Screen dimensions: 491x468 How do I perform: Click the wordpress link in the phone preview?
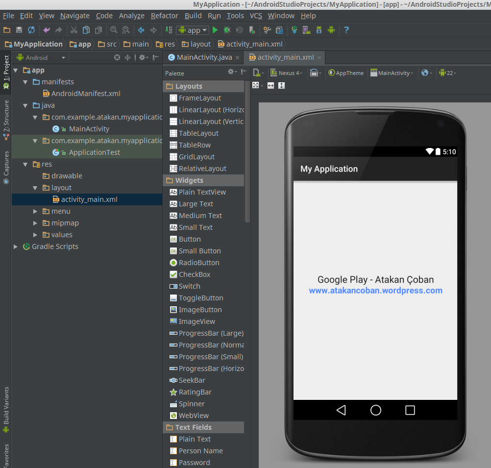[375, 291]
